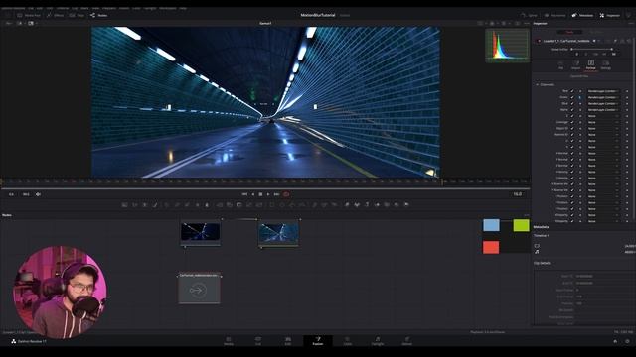
Task: Select the Format tab in Inspector
Action: (x=591, y=65)
